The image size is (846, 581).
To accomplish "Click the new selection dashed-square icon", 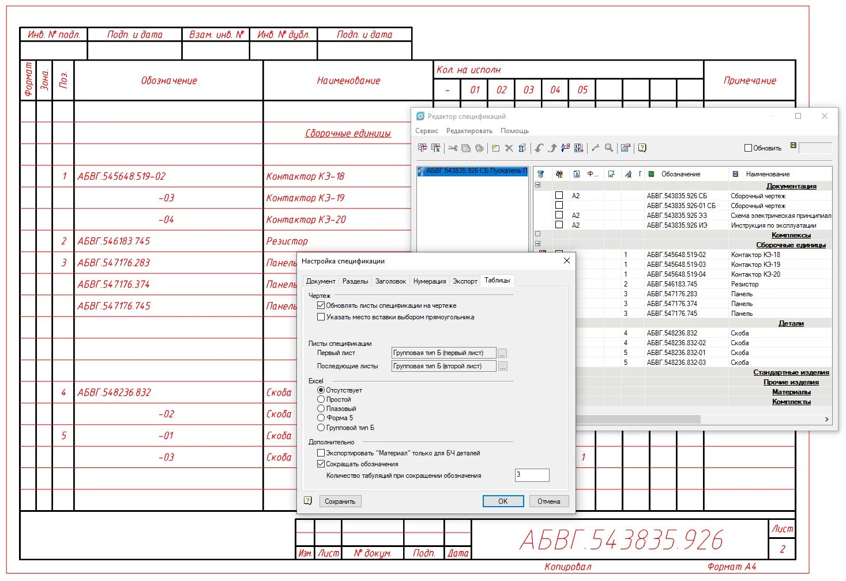I will pyautogui.click(x=495, y=148).
